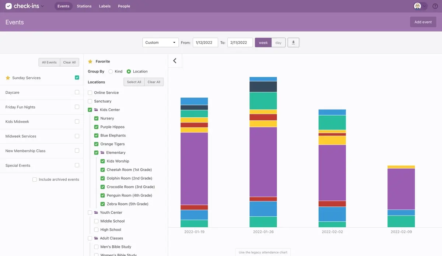This screenshot has width=442, height=256.
Task: Switch chart to week view
Action: (x=263, y=43)
